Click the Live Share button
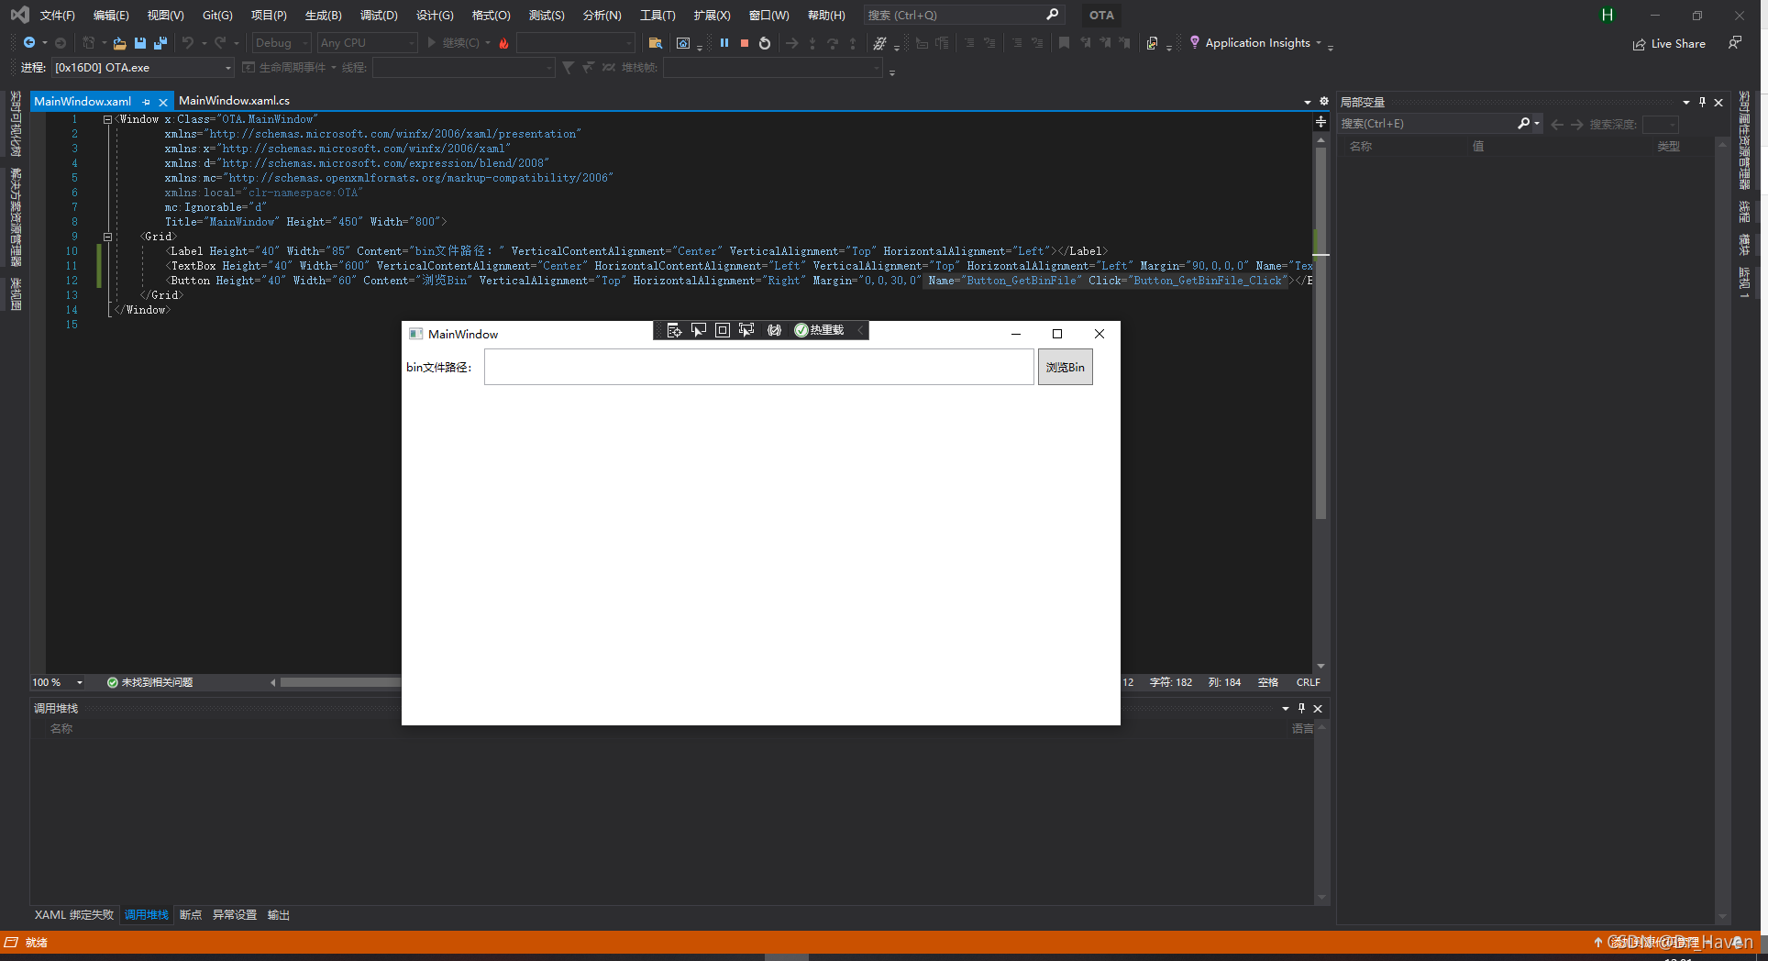Screen dimensions: 1768x961 pos(1669,44)
